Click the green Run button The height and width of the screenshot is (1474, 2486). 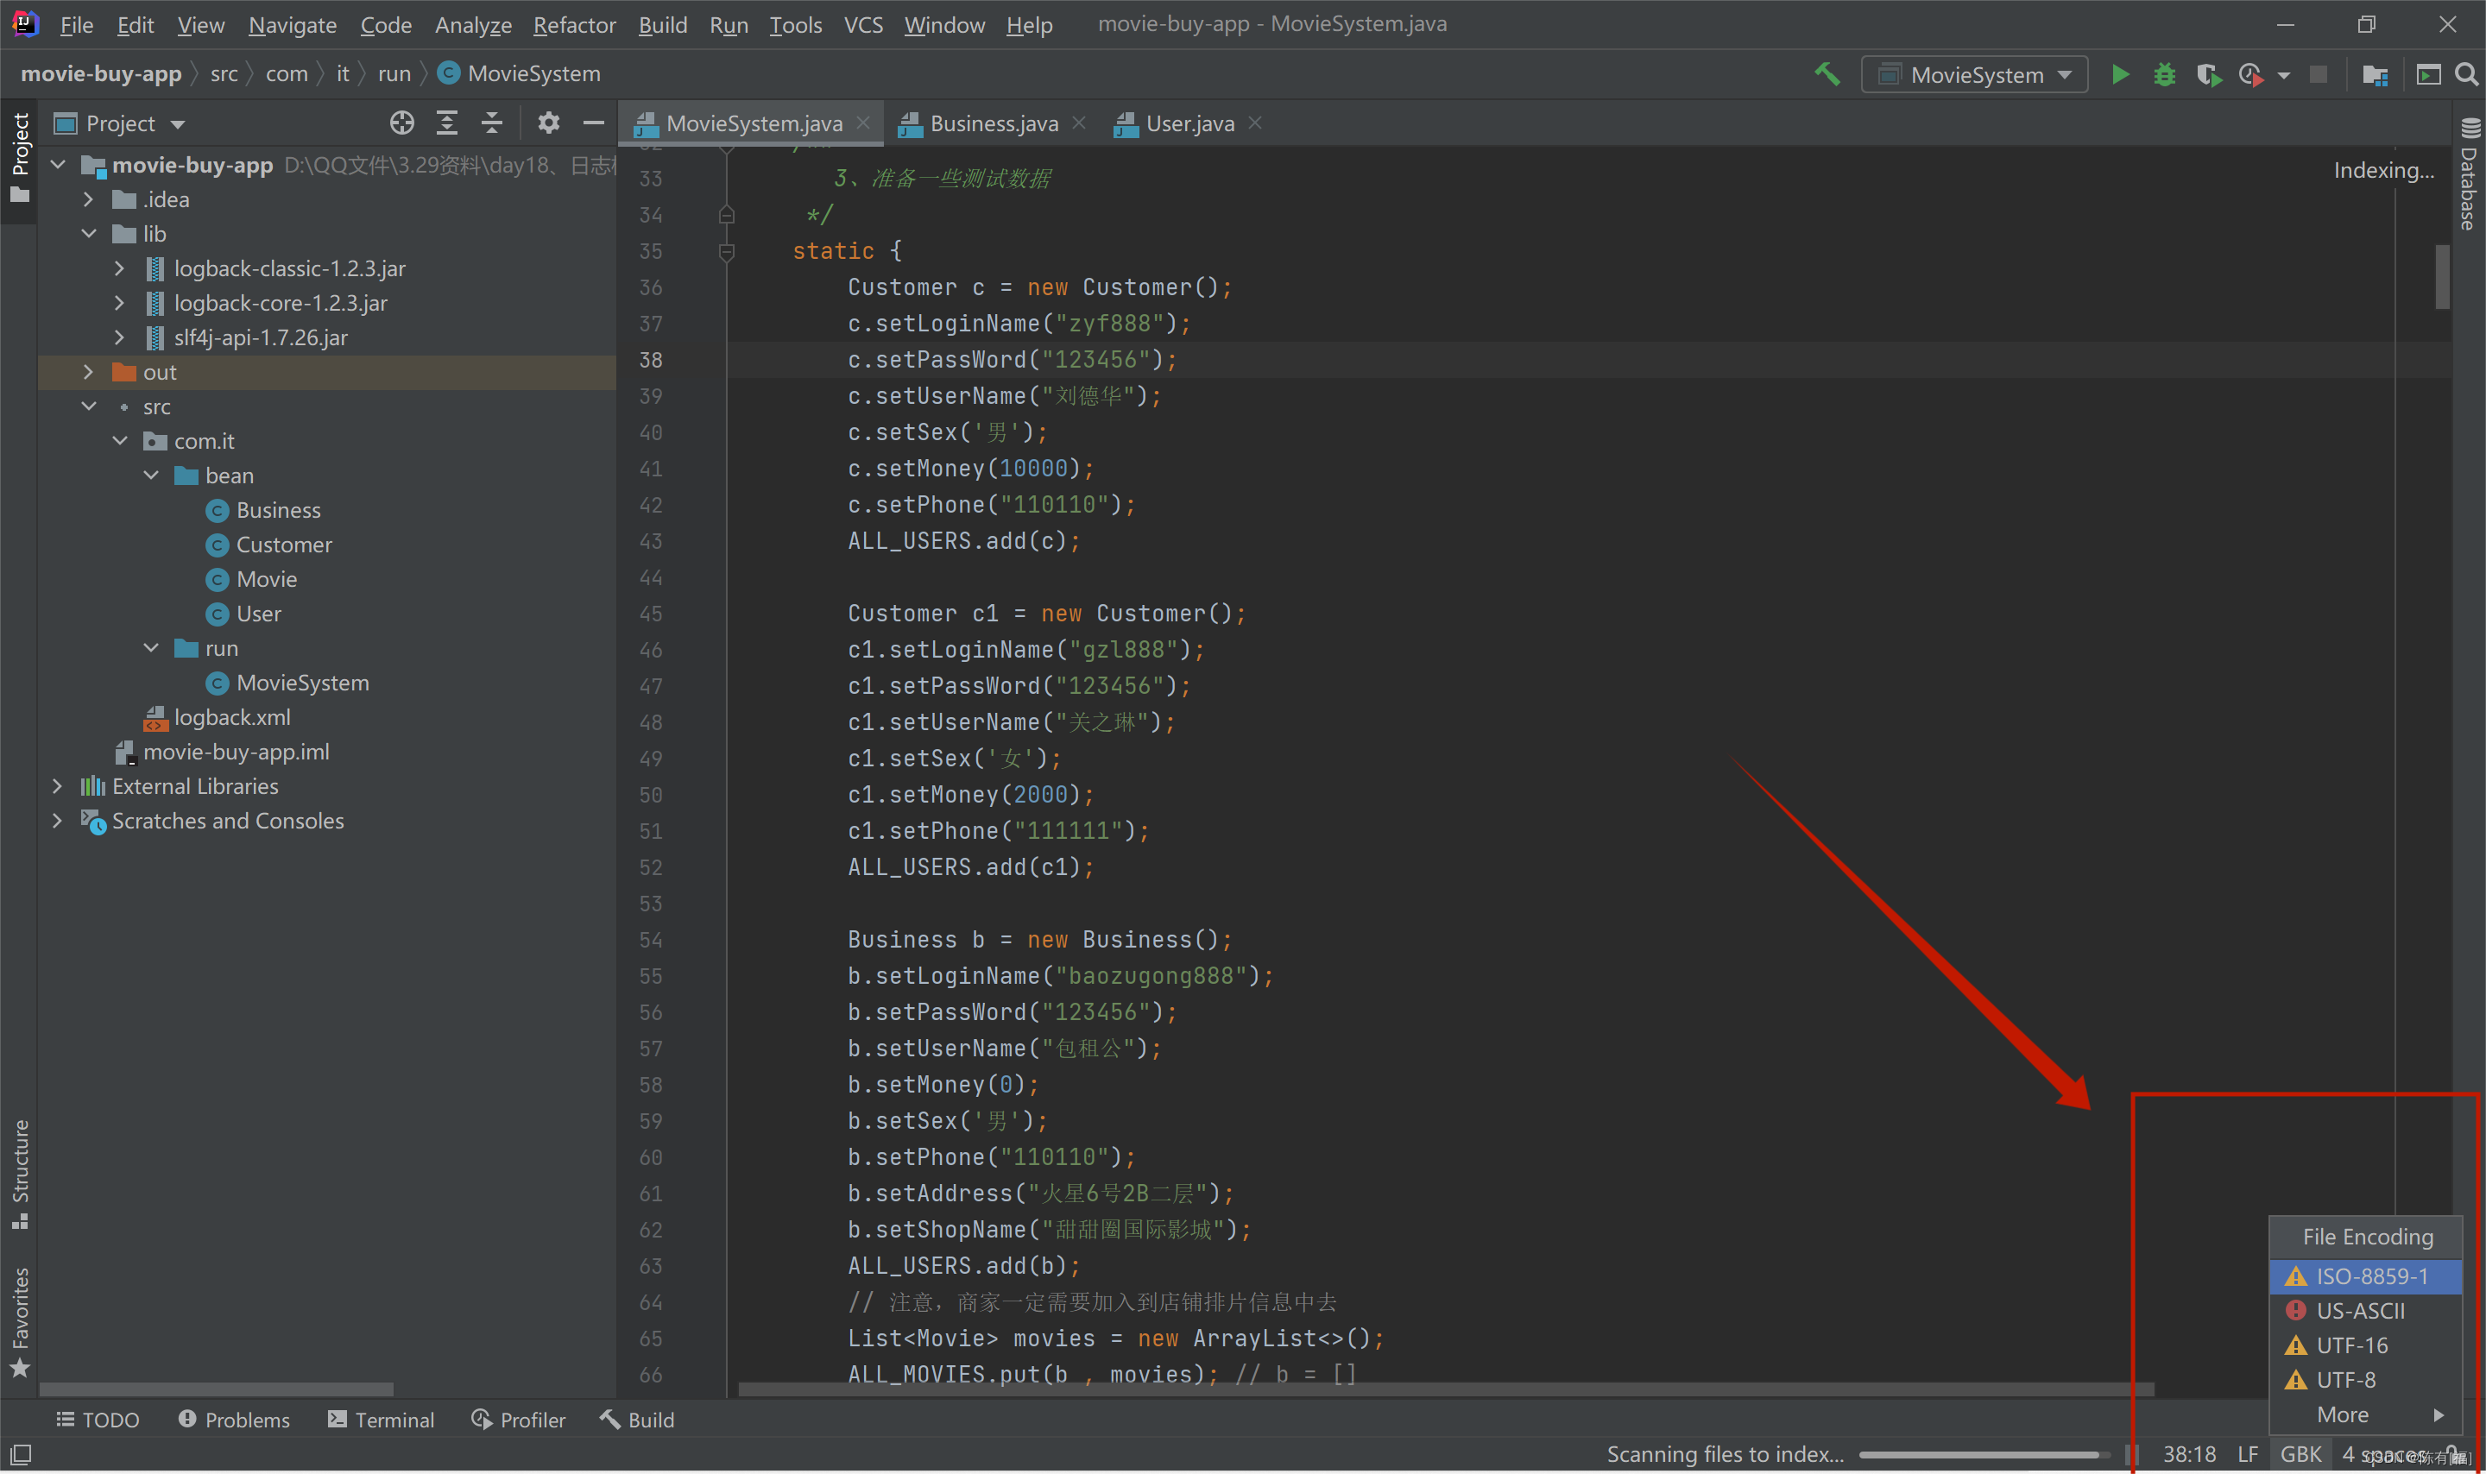(x=2119, y=74)
